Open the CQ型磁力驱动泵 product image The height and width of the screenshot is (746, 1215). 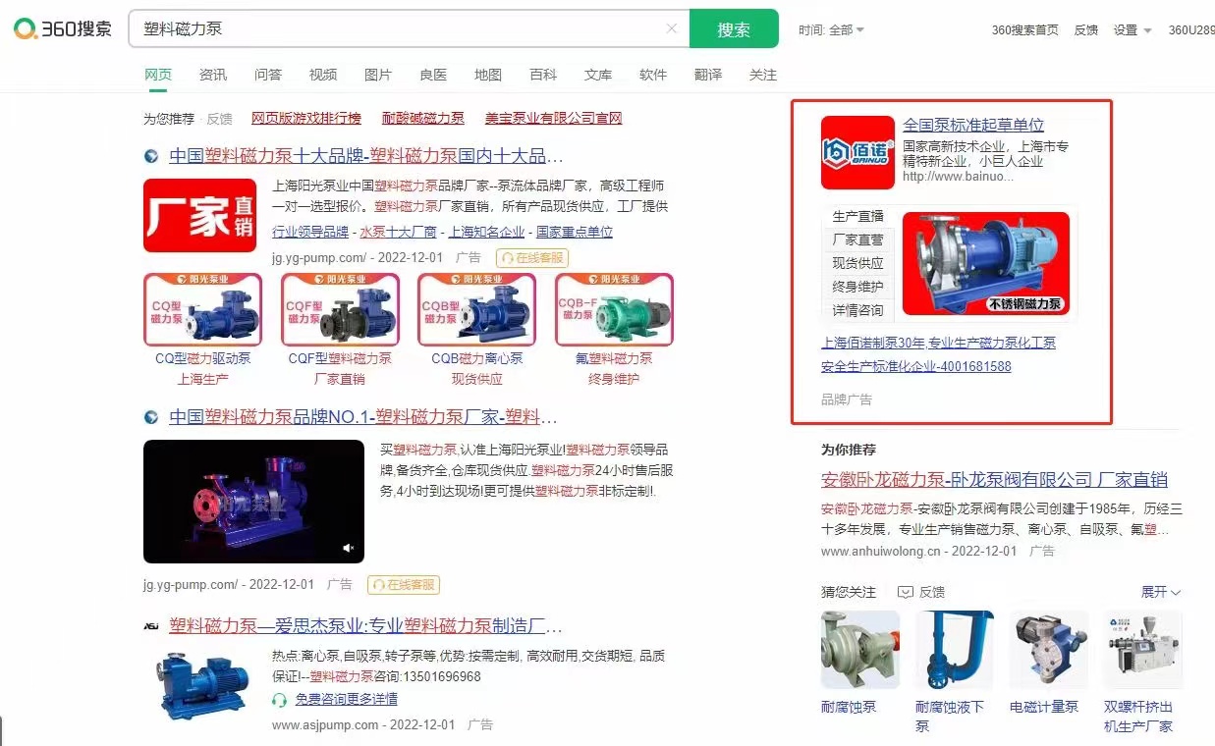click(x=203, y=310)
